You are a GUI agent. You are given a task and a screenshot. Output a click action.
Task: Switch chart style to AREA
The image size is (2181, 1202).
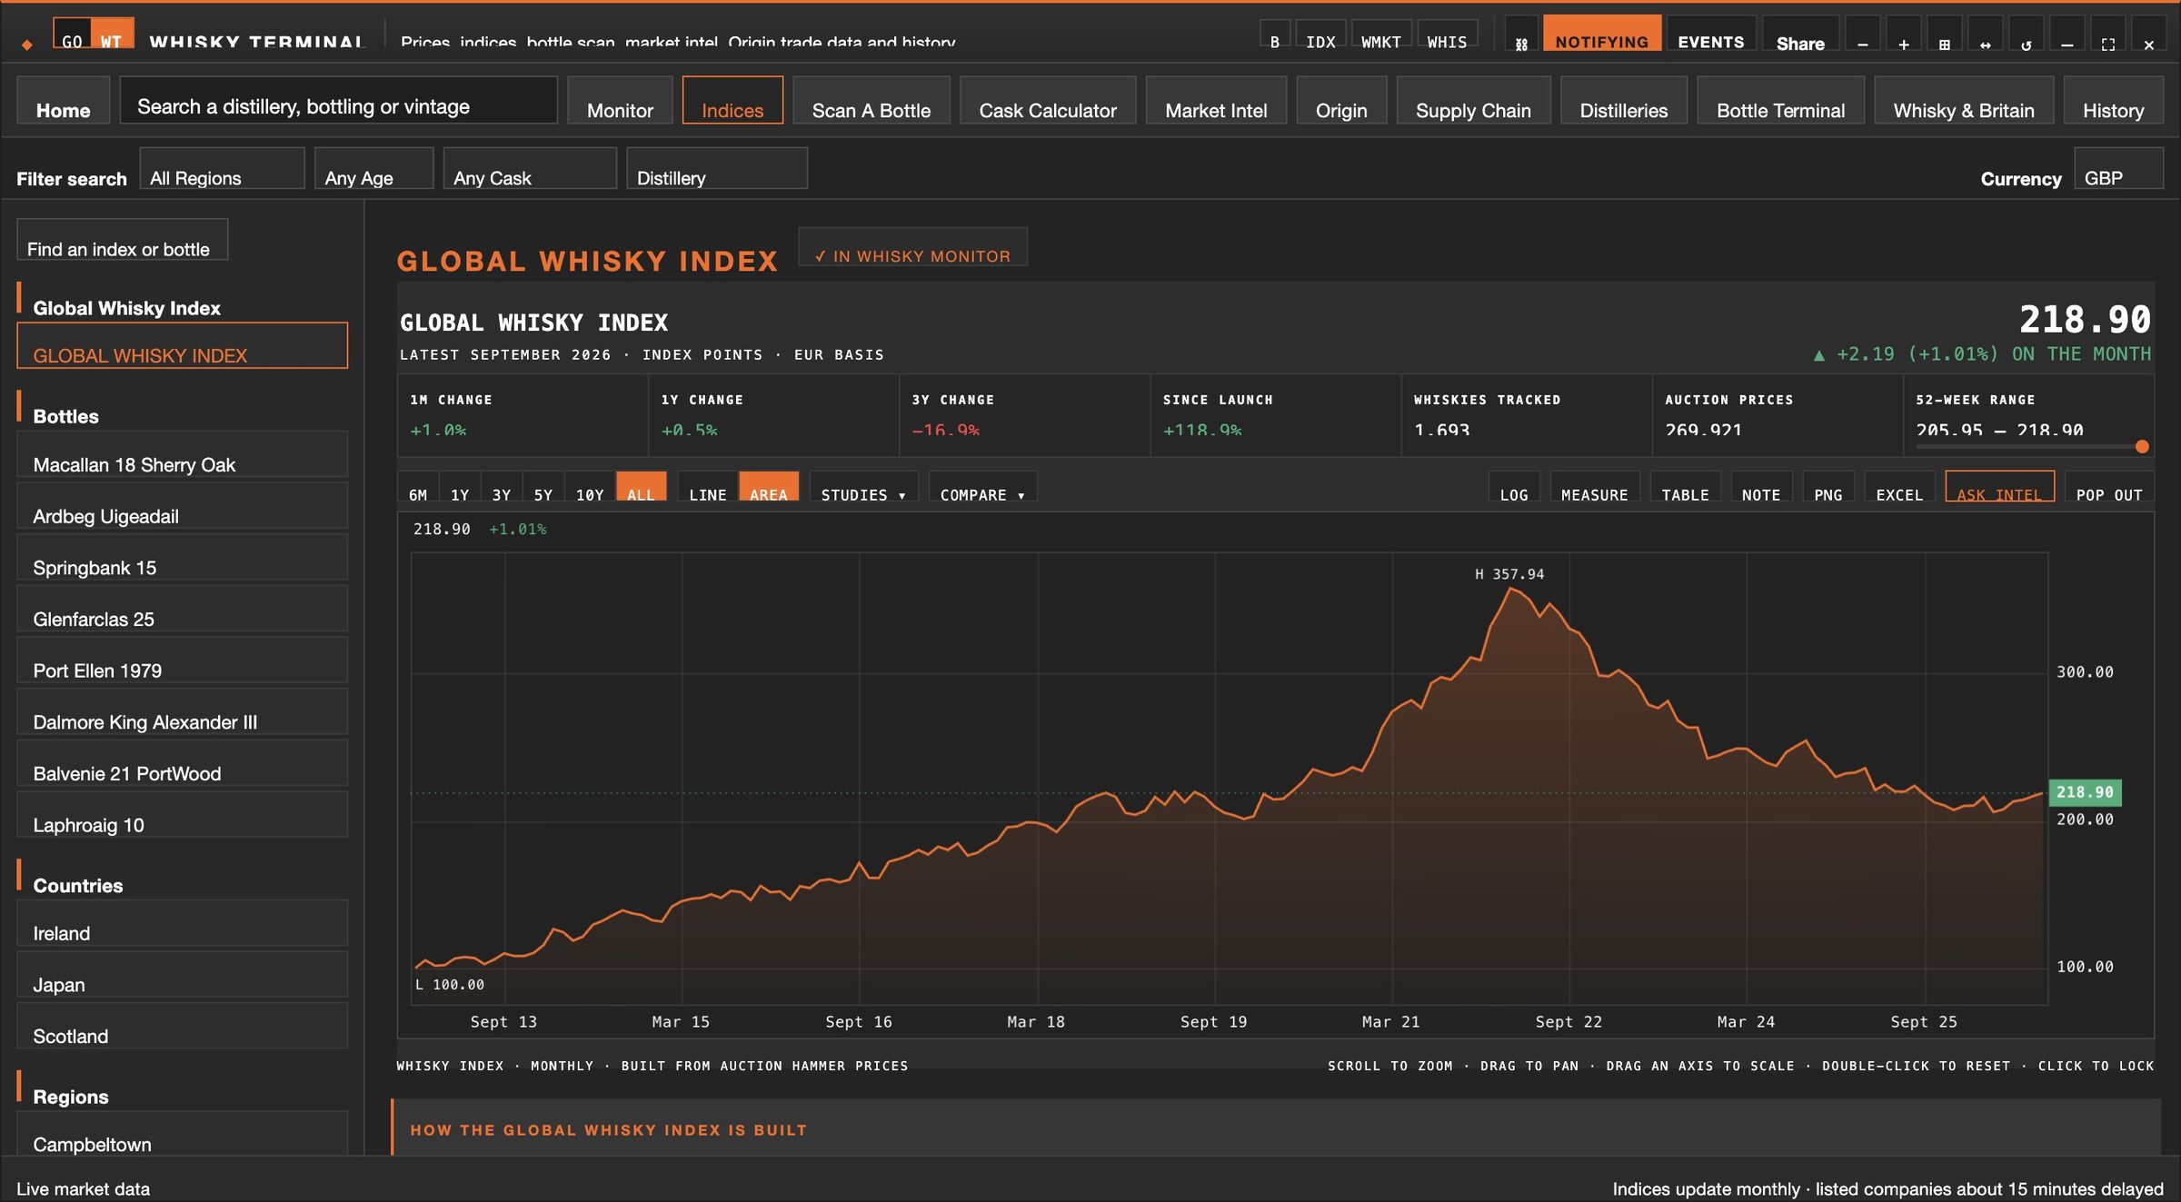coord(768,488)
